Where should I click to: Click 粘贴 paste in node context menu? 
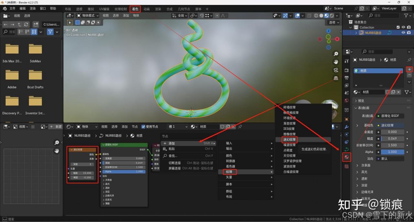click(189, 149)
